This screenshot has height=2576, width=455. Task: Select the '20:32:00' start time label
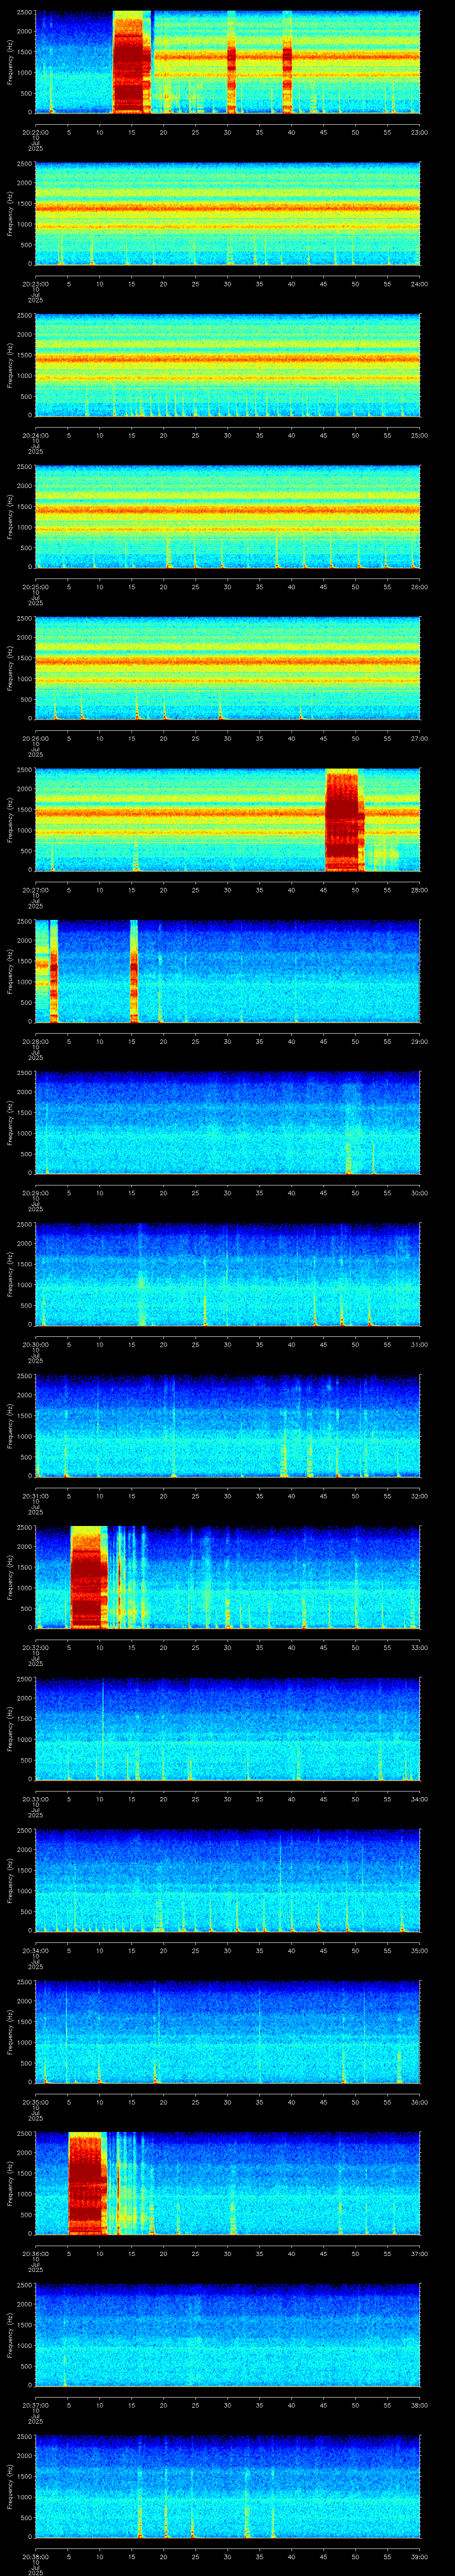[35, 1647]
